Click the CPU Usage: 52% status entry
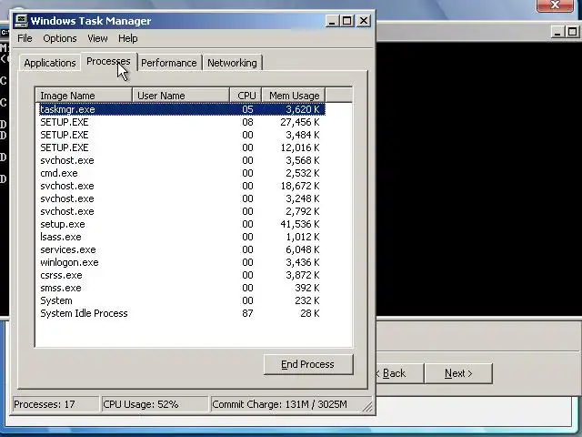582x437 pixels. click(x=155, y=404)
